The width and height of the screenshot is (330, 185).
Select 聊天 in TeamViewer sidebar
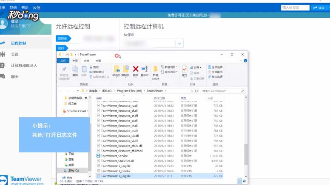click(x=15, y=77)
